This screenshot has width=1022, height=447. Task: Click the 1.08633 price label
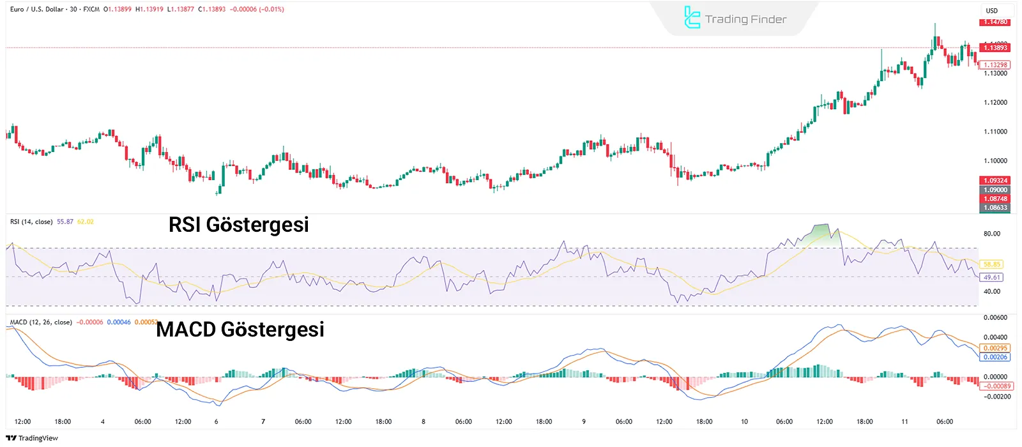(x=995, y=208)
